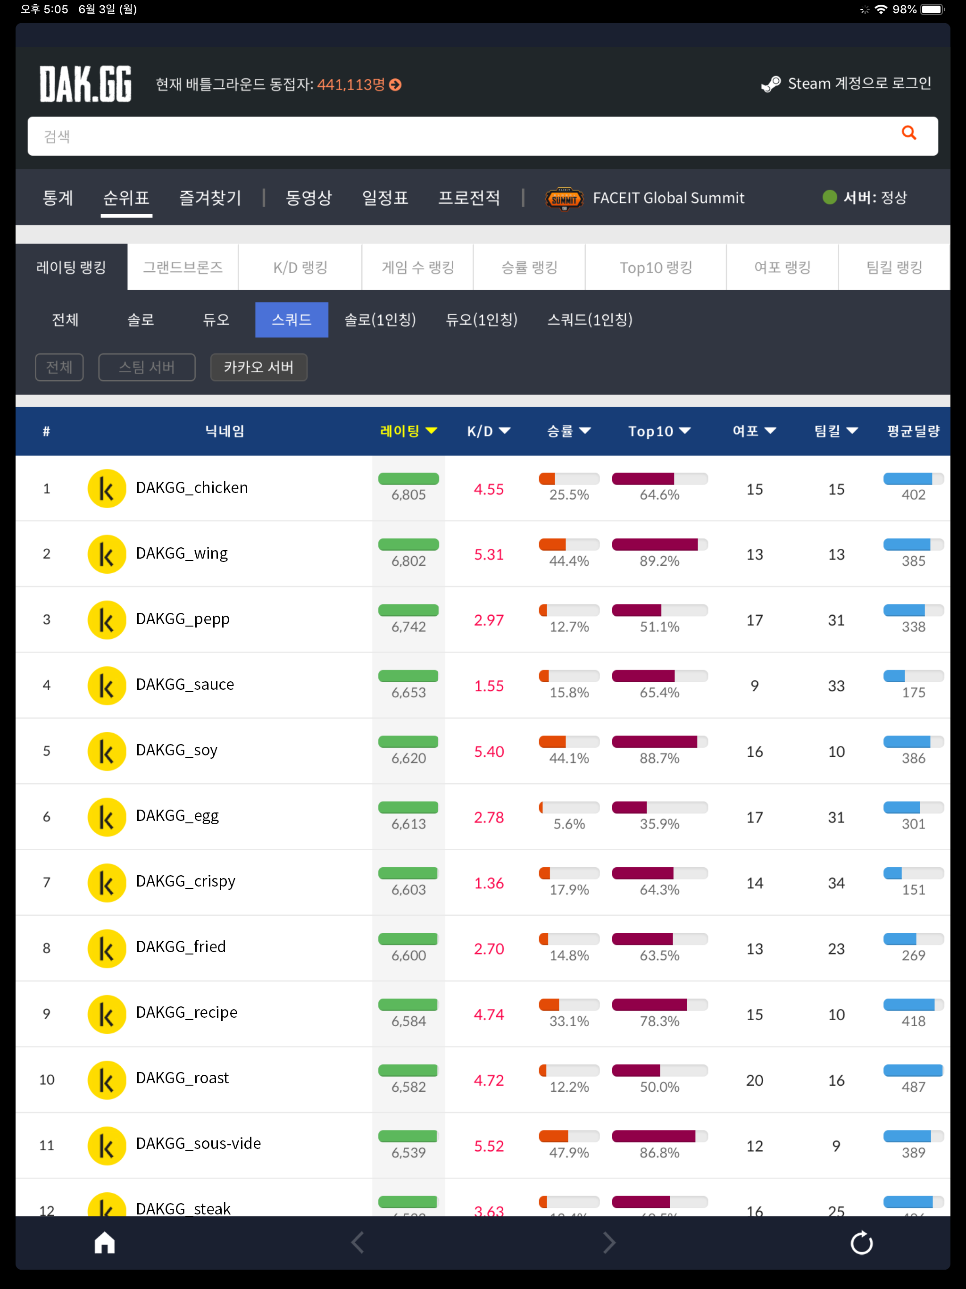Click the DAK.GG logo
The width and height of the screenshot is (966, 1289).
[85, 84]
